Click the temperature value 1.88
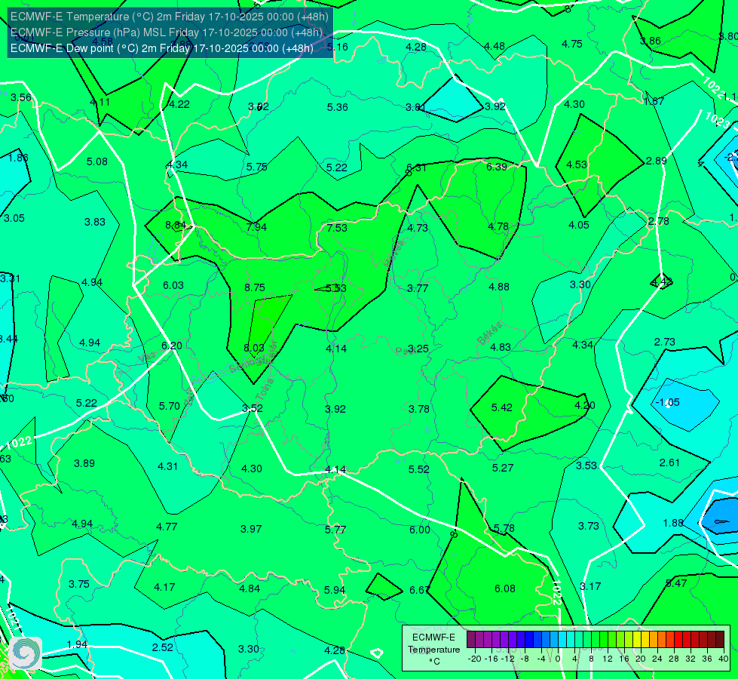This screenshot has width=738, height=679. tap(673, 523)
